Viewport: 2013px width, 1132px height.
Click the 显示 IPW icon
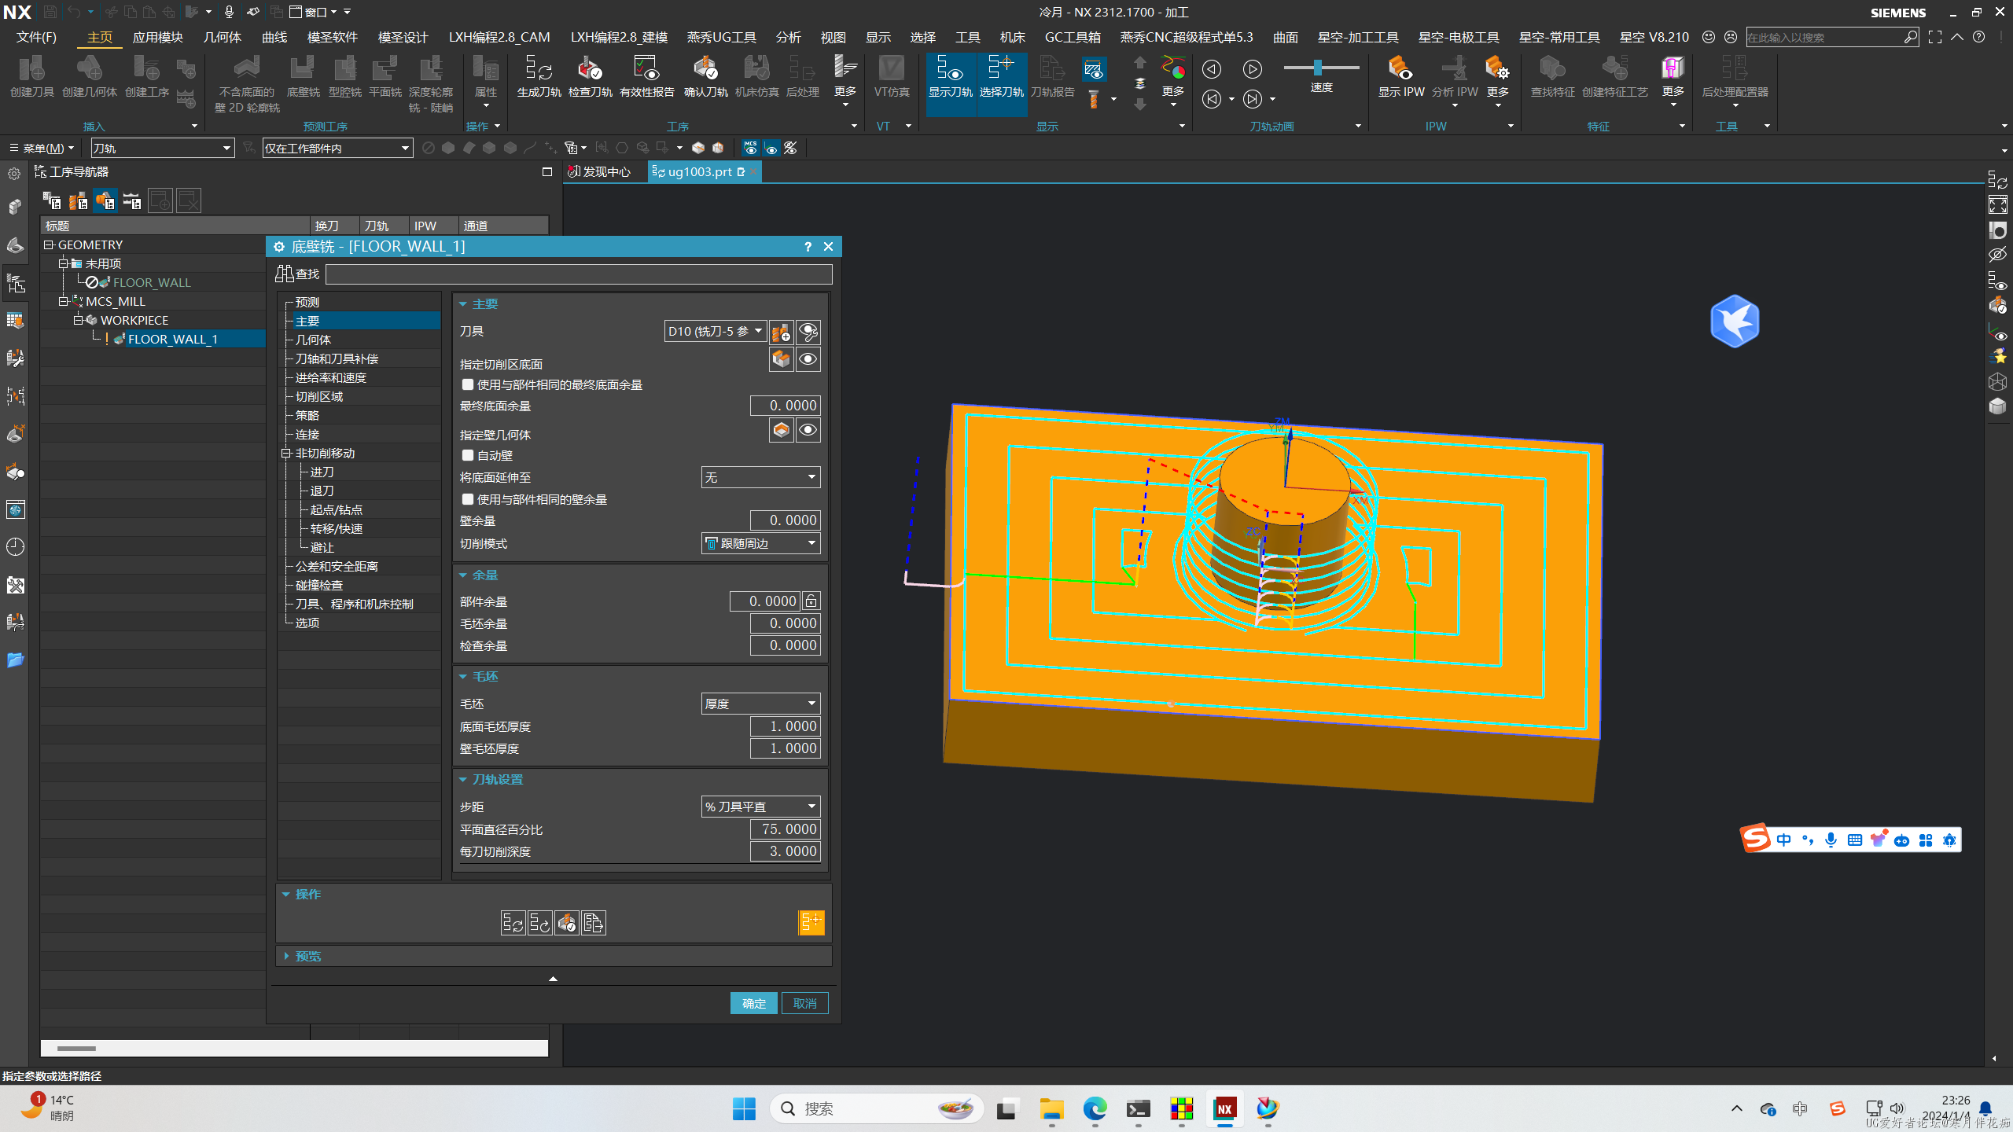[x=1400, y=77]
